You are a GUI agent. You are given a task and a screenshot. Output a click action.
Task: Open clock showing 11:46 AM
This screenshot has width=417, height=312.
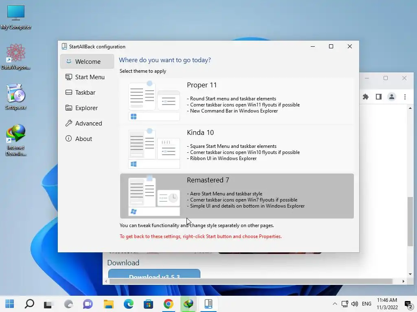pos(387,304)
